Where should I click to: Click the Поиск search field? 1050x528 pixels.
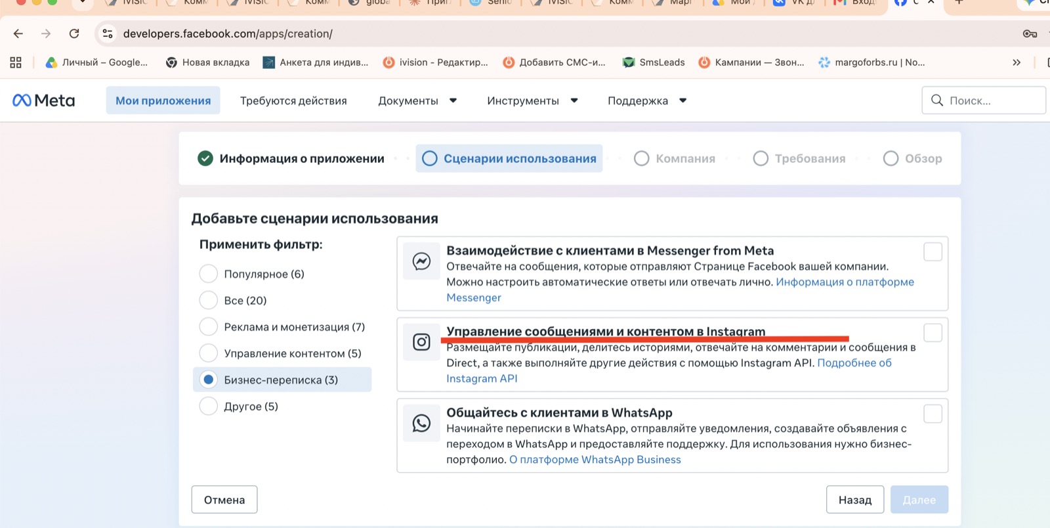pyautogui.click(x=984, y=100)
